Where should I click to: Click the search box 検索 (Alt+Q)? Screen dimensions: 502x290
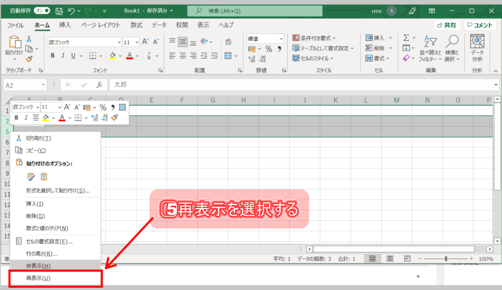255,10
